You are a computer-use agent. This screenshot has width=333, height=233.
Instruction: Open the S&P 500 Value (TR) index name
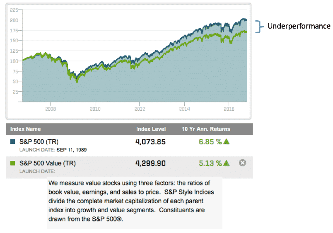[x=48, y=163]
